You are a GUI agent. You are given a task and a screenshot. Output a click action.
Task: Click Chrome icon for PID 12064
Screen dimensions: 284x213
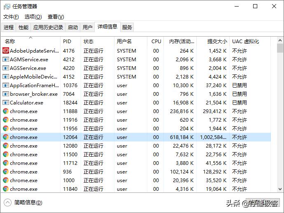(6, 137)
